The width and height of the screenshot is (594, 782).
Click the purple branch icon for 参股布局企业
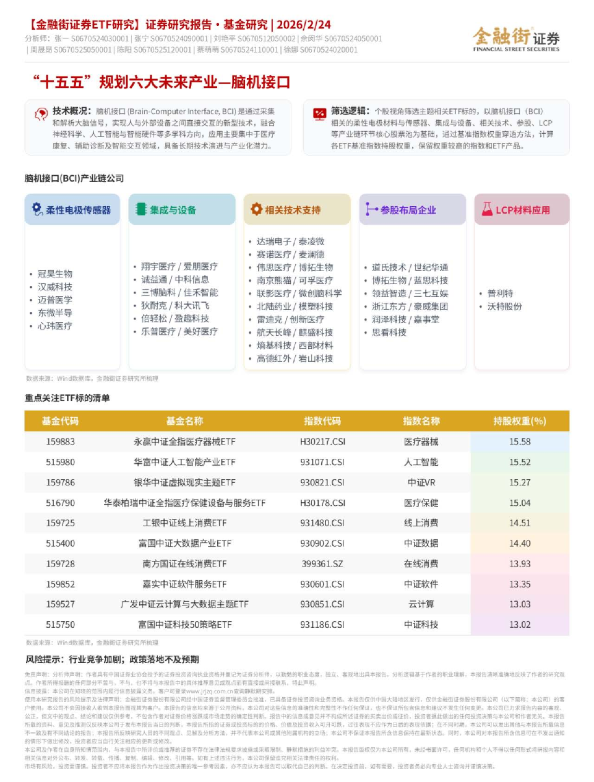[x=371, y=209]
